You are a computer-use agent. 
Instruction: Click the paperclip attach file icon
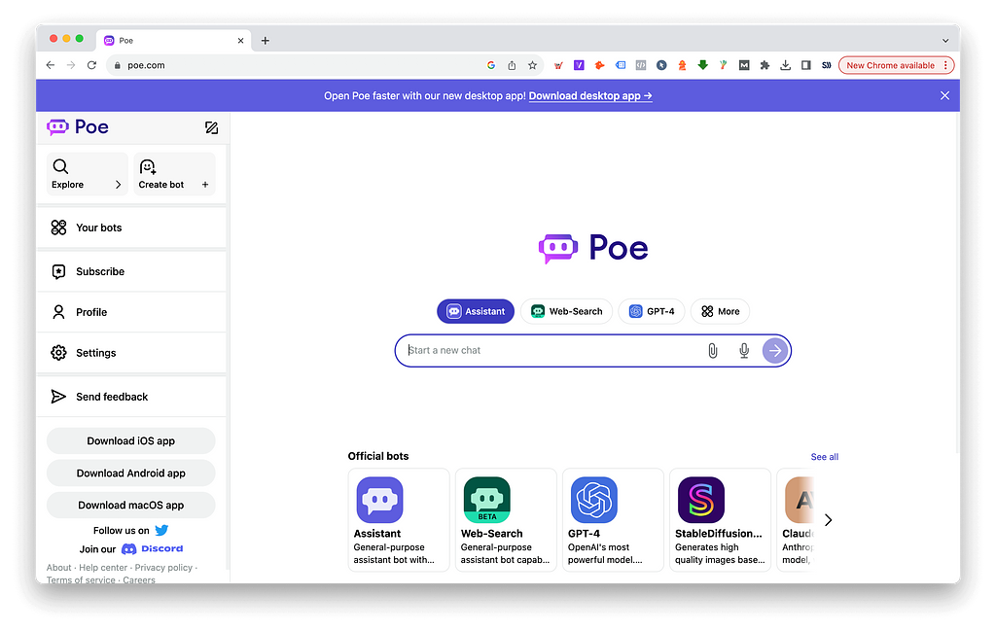pyautogui.click(x=713, y=350)
